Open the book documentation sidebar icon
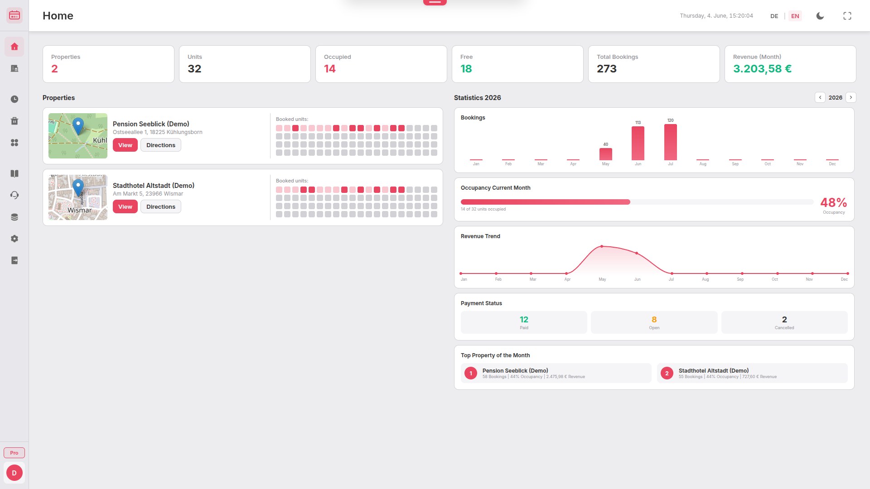 [x=14, y=173]
